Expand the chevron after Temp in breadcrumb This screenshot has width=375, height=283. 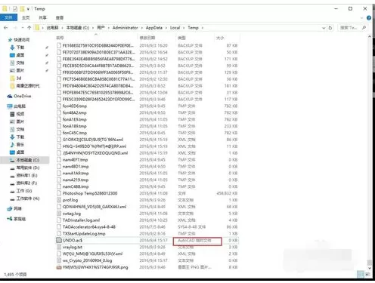202,28
